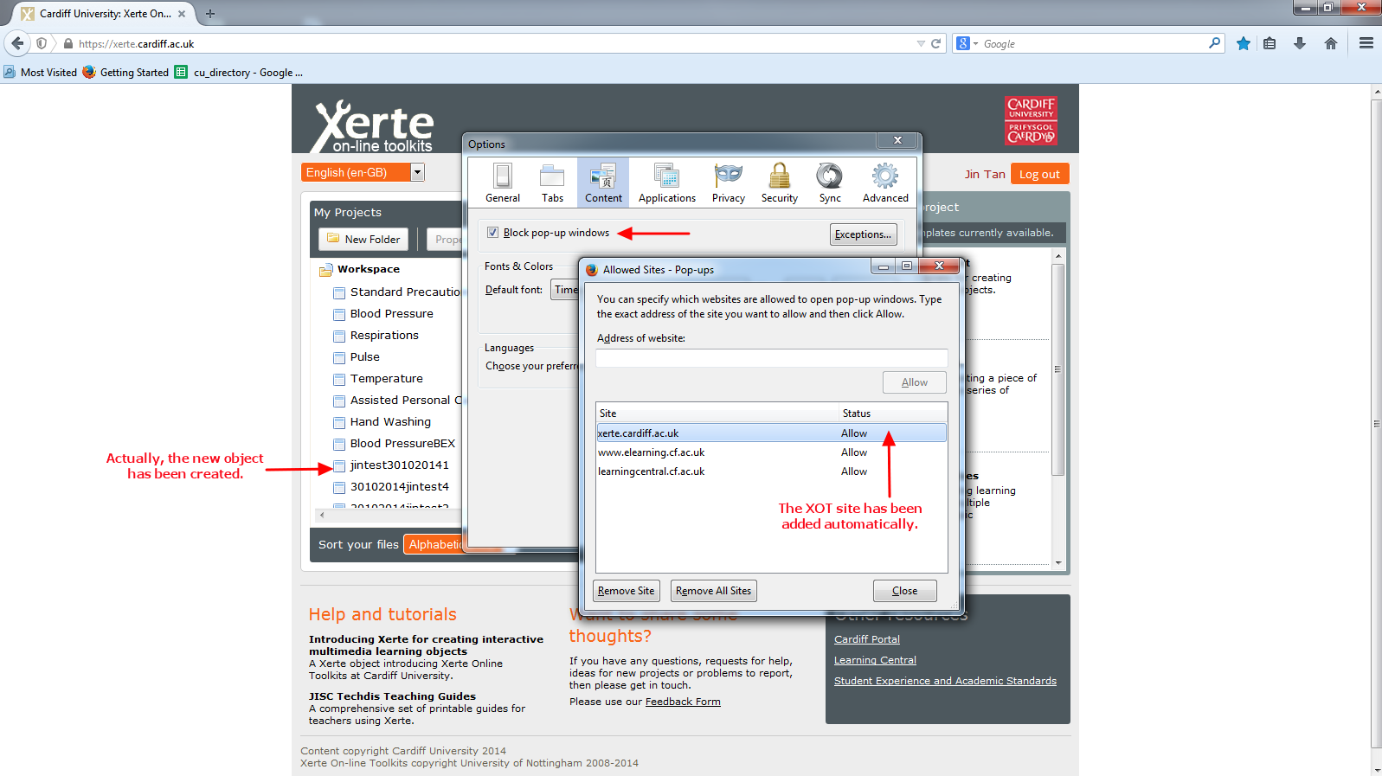
Task: Select Temperature project
Action: 386,379
